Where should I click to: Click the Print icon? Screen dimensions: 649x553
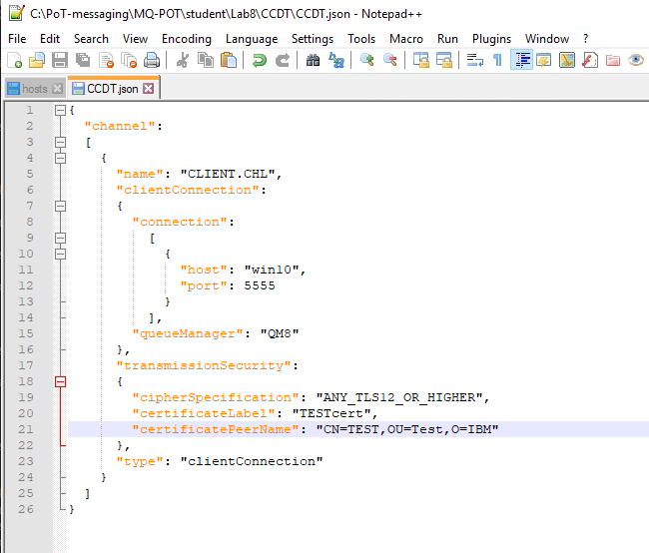pyautogui.click(x=152, y=61)
